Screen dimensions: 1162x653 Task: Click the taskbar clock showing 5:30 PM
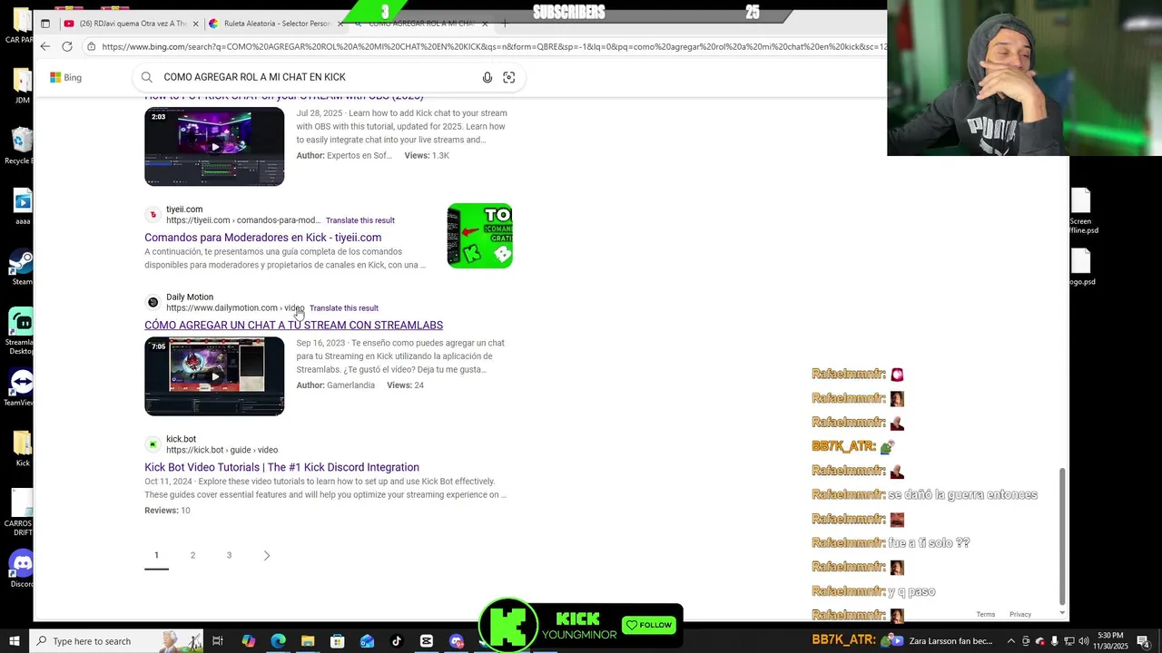[1109, 641]
